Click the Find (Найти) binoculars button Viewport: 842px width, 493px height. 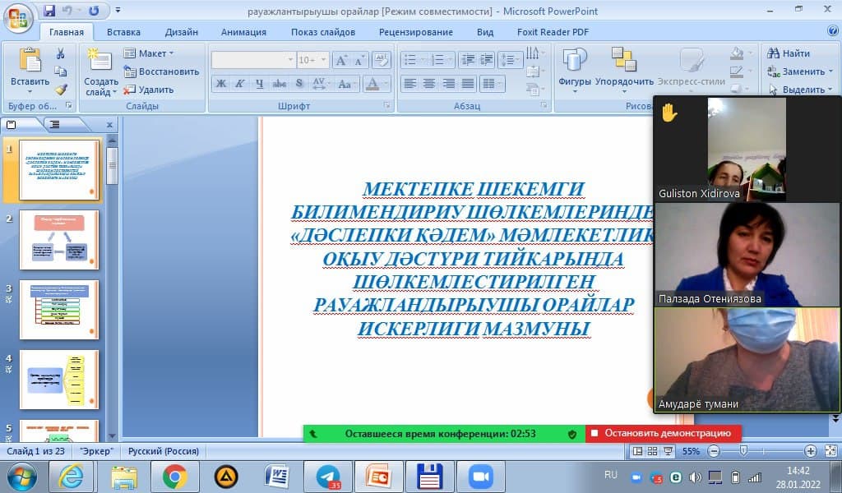coord(789,53)
